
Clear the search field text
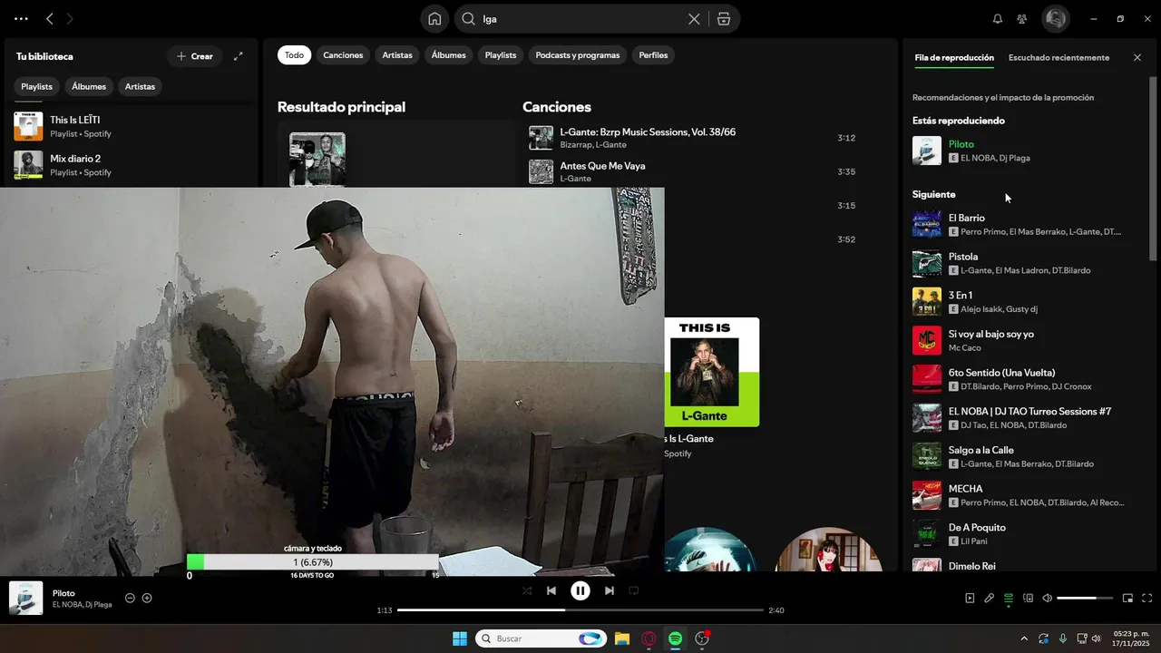click(x=694, y=19)
